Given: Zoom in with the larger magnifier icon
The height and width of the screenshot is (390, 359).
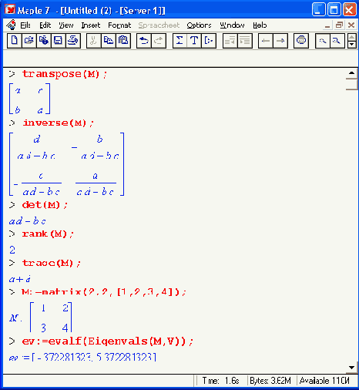Looking at the screenshot, I should (x=337, y=41).
